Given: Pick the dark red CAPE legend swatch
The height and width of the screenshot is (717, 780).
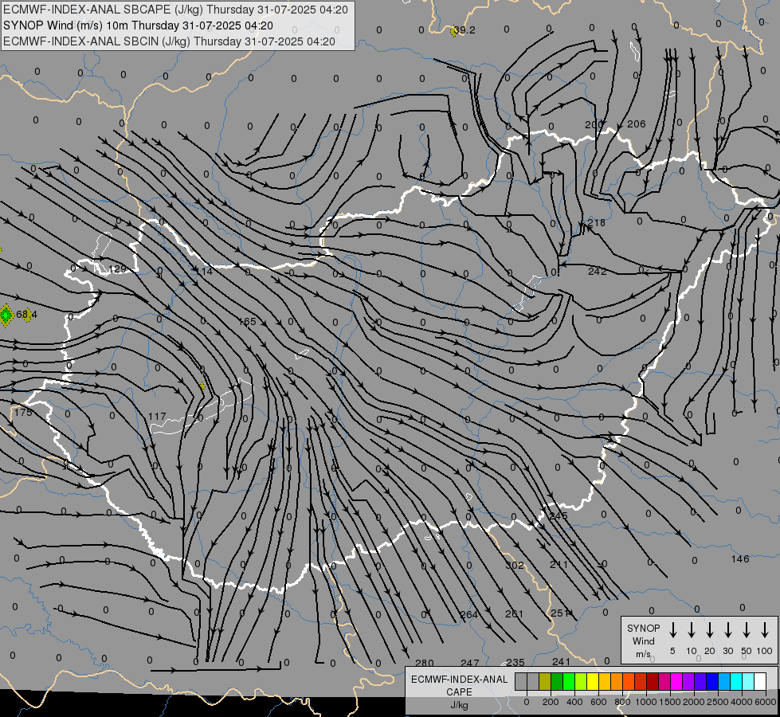Looking at the screenshot, I should [x=653, y=681].
